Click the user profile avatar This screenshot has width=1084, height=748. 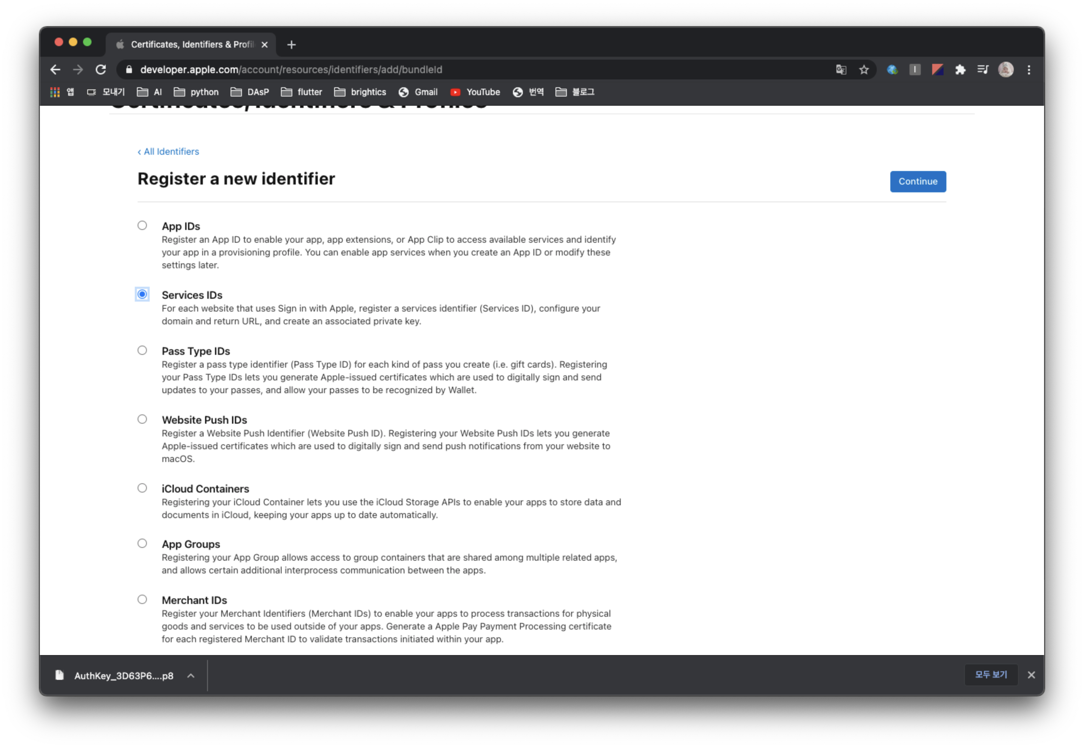[x=1005, y=70]
